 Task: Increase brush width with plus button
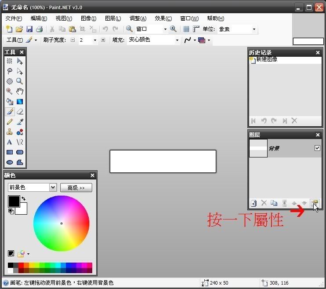pyautogui.click(x=103, y=40)
